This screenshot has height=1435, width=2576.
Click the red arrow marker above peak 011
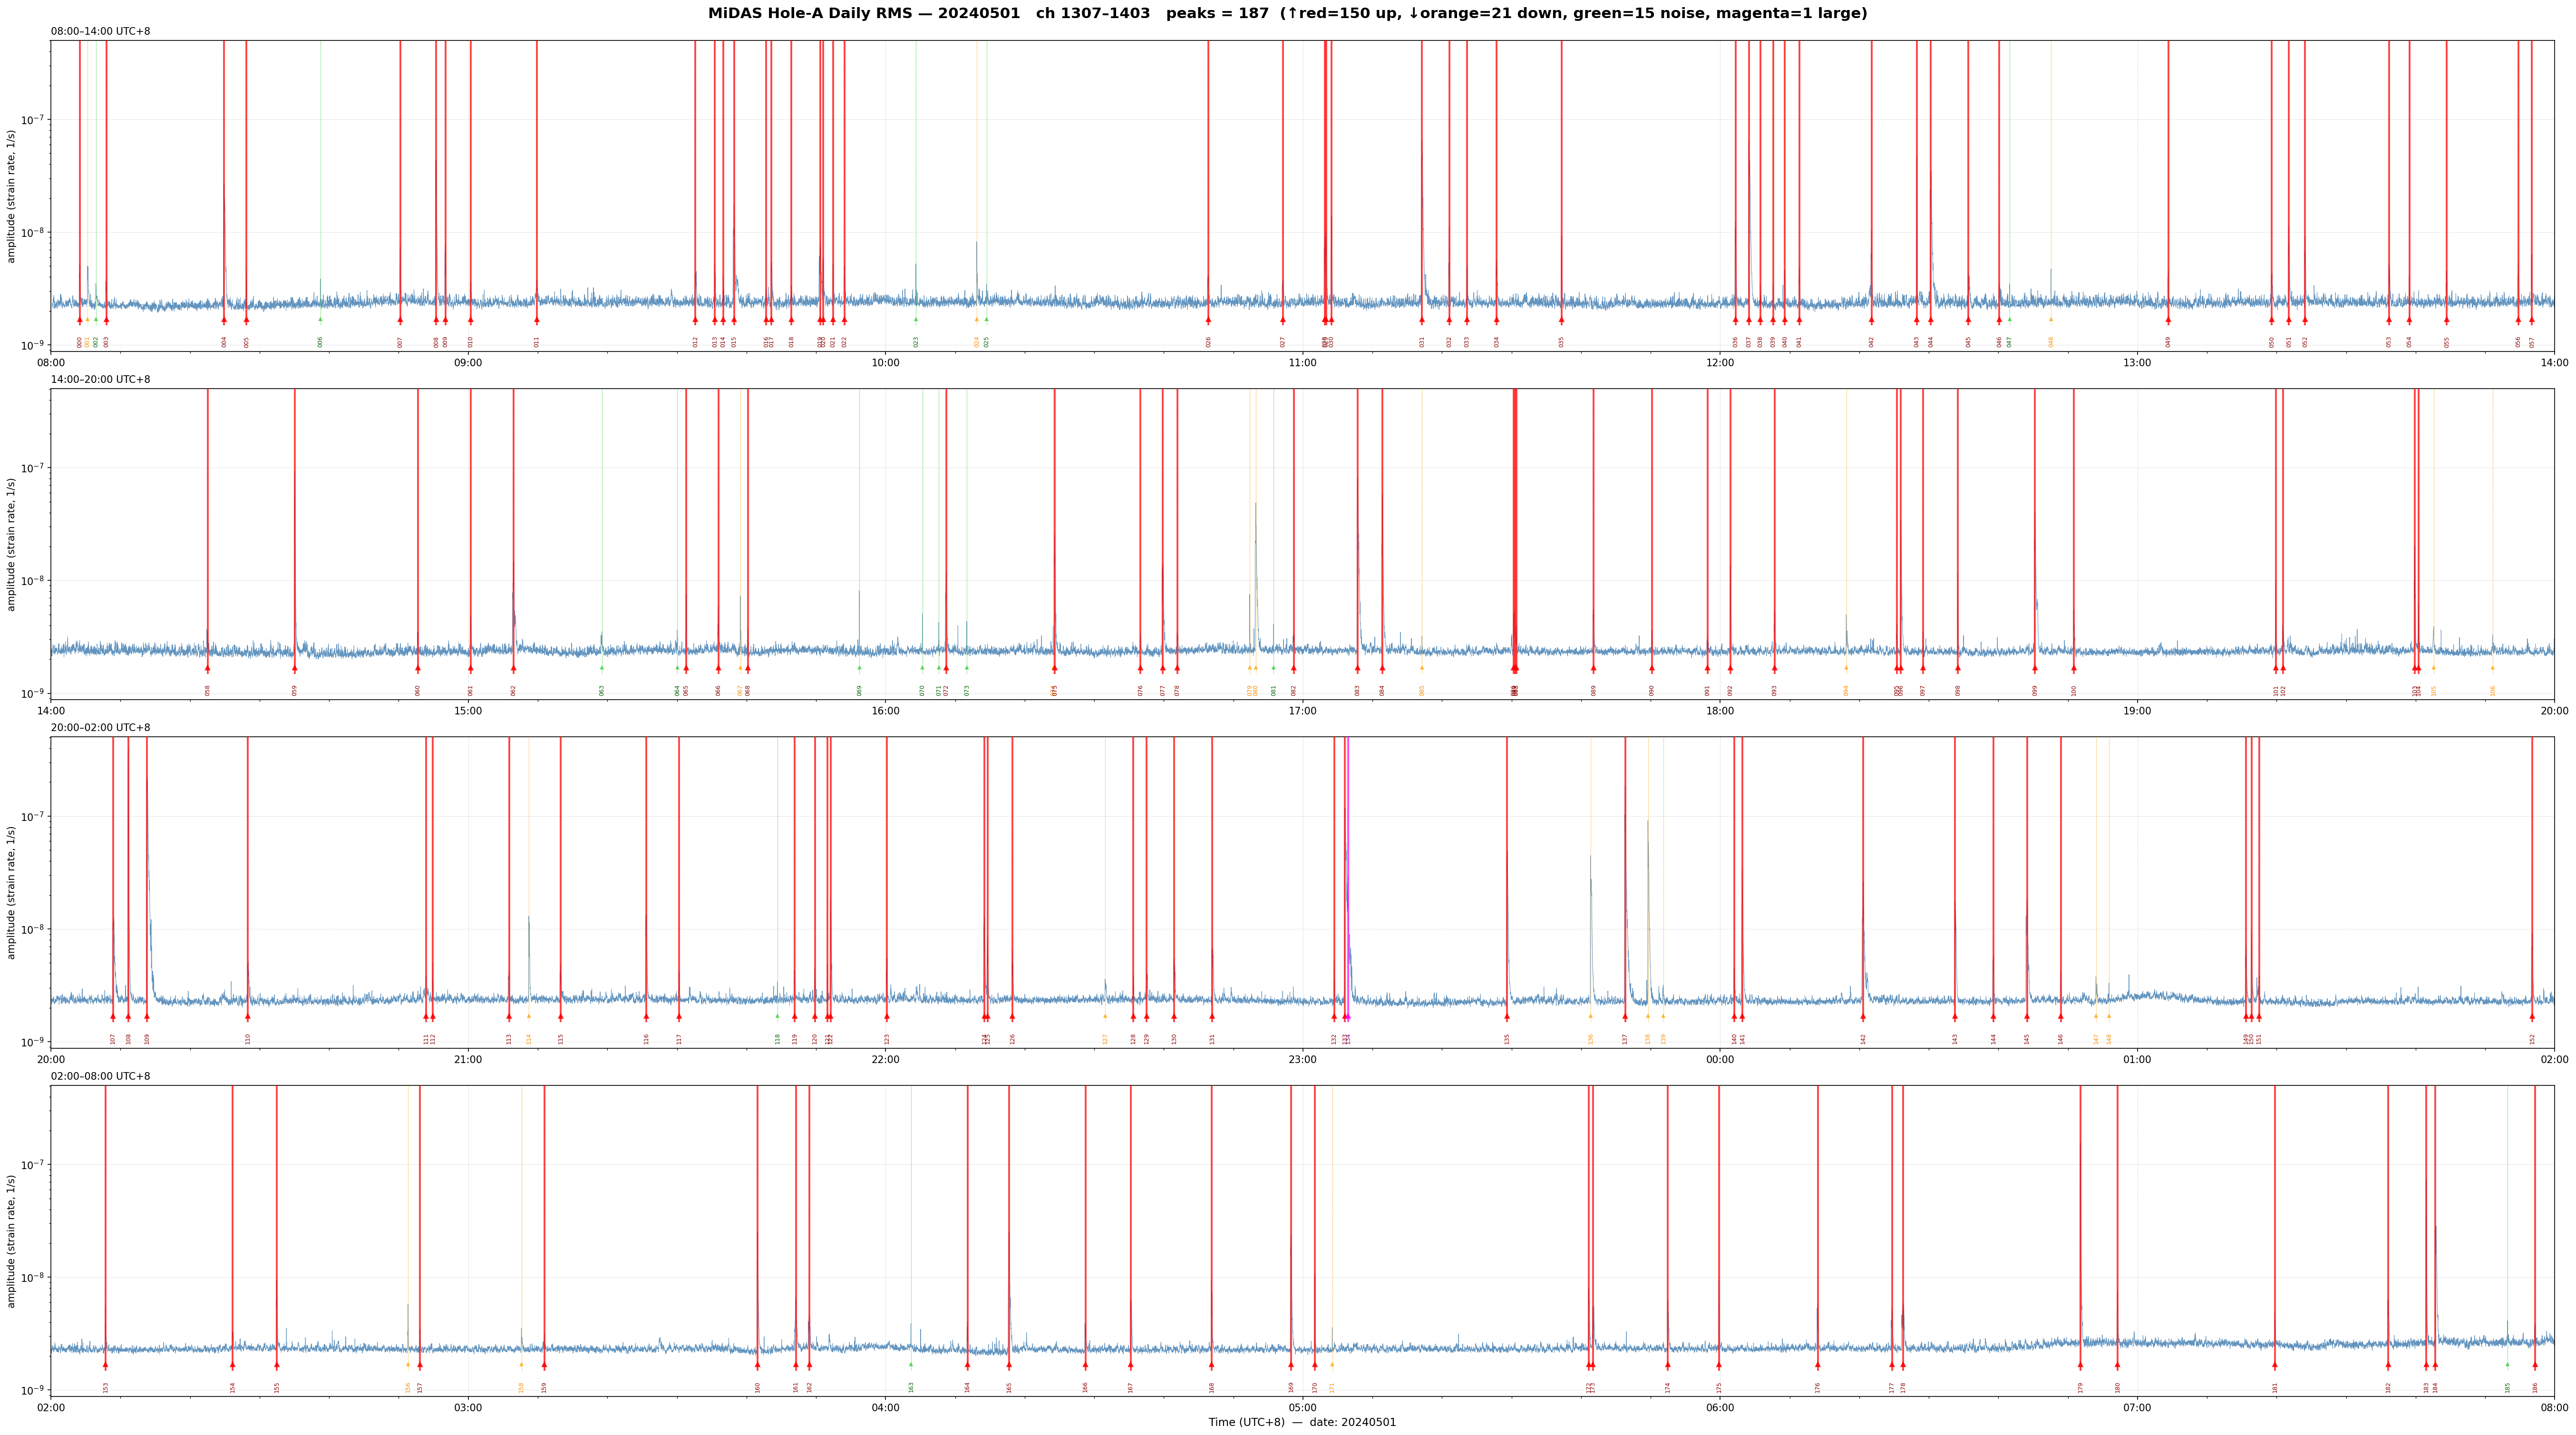(x=537, y=320)
